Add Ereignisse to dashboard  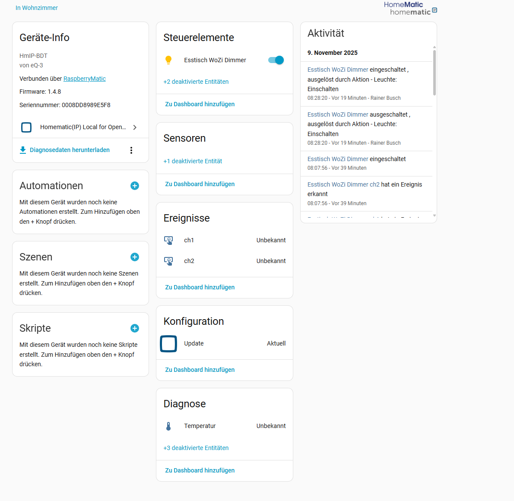(x=200, y=287)
